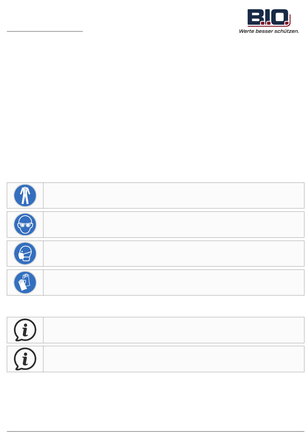Click the short header underline rule
Screen dimensions: 308x441
pos(45,31)
